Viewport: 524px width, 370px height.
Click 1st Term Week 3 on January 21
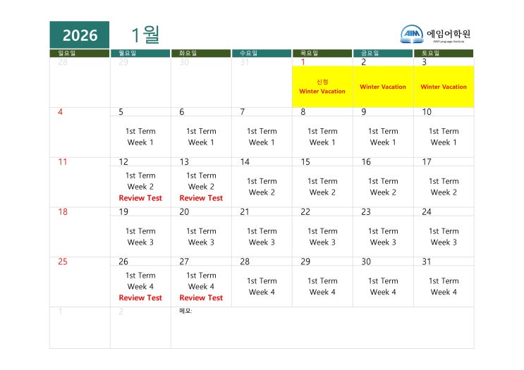pos(262,236)
